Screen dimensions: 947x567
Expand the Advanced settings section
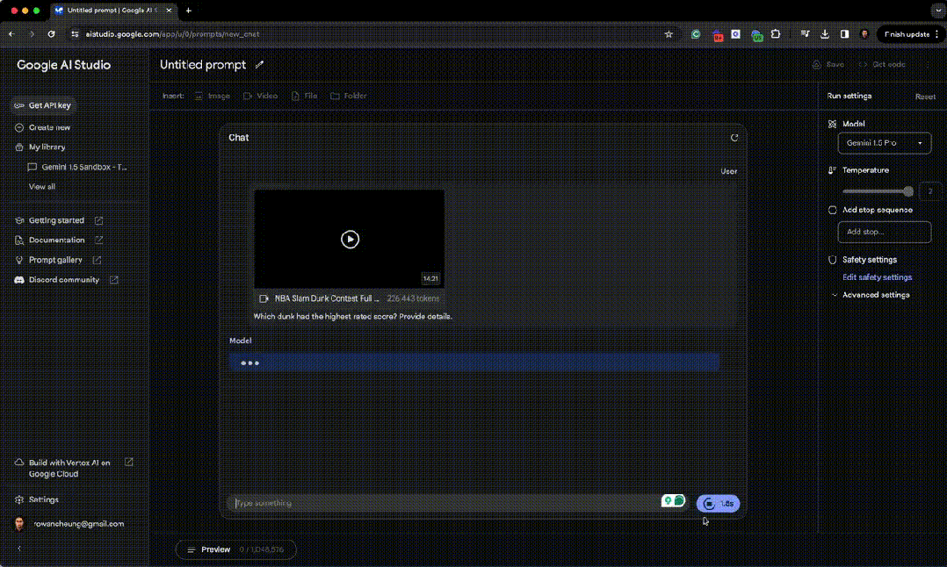(875, 295)
